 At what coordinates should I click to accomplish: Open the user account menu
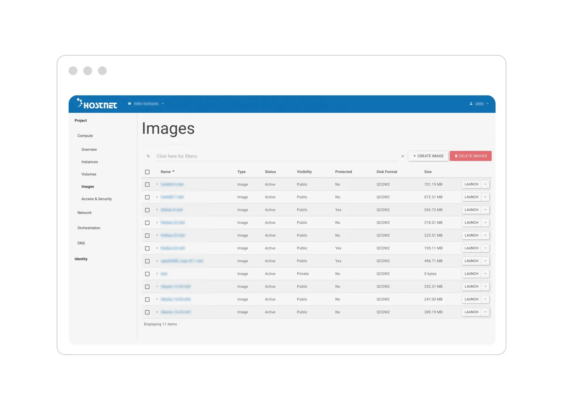point(479,104)
